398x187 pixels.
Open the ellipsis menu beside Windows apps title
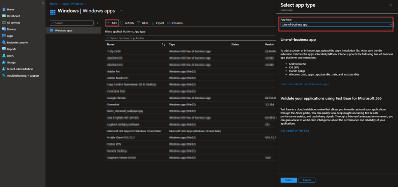121,11
